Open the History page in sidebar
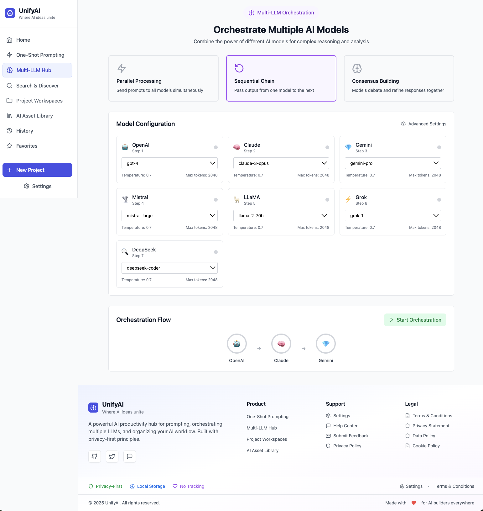 pos(37,131)
